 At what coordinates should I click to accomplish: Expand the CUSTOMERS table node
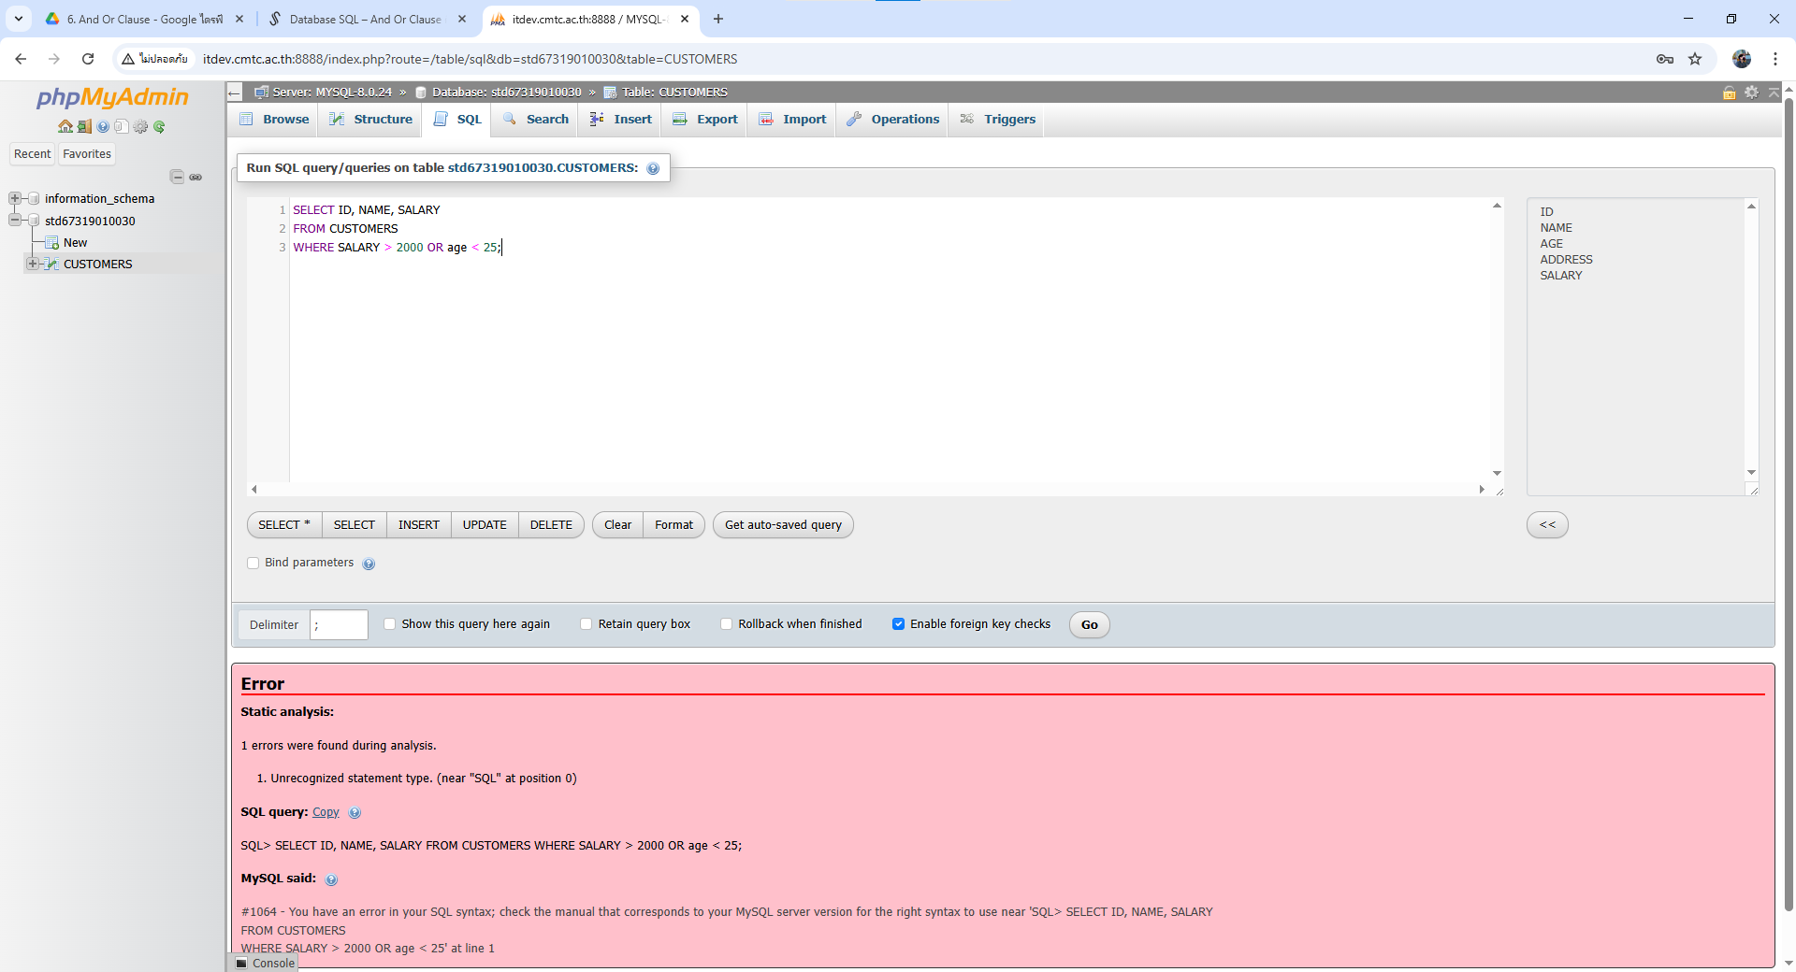33,264
